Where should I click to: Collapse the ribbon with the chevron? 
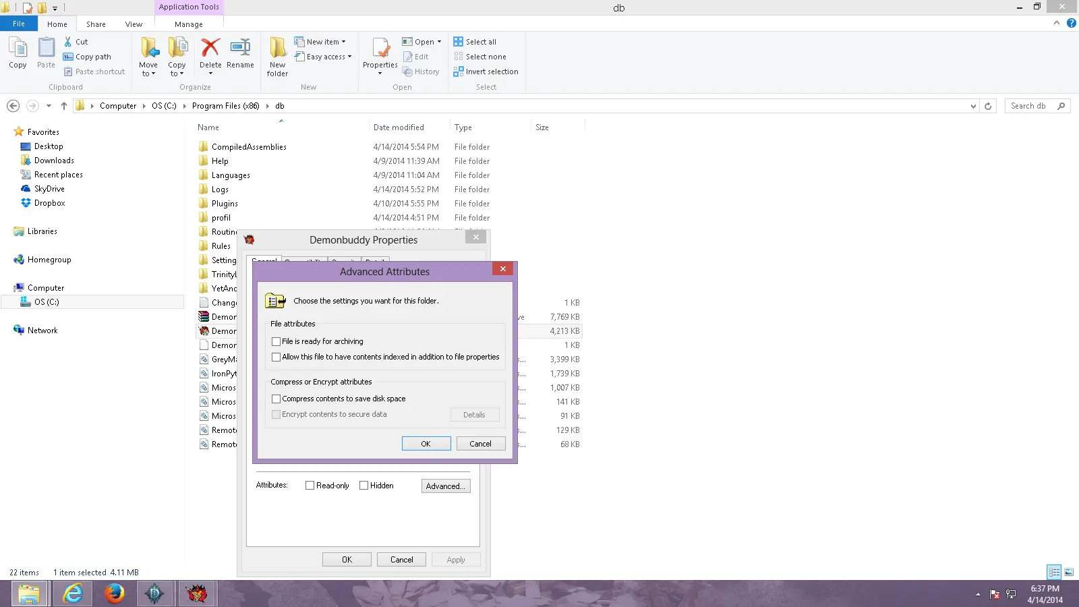pyautogui.click(x=1057, y=23)
